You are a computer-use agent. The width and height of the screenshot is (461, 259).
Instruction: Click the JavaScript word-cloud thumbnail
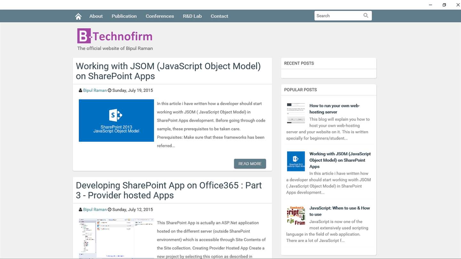pos(296,215)
